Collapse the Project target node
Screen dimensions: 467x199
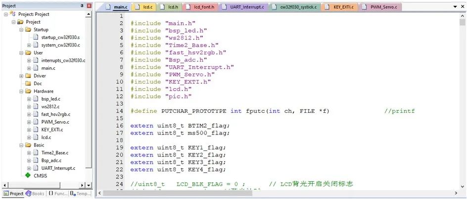[x=13, y=22]
